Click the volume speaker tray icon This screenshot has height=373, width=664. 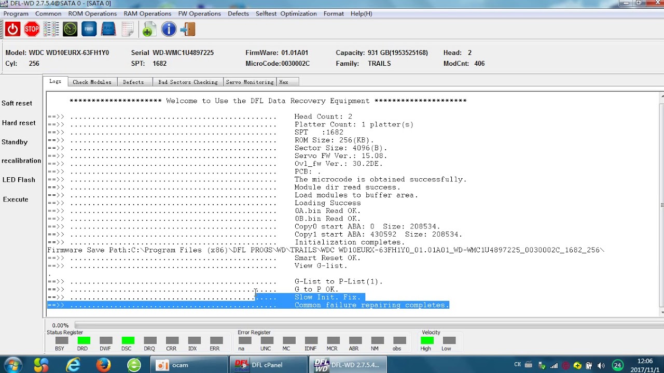[600, 365]
